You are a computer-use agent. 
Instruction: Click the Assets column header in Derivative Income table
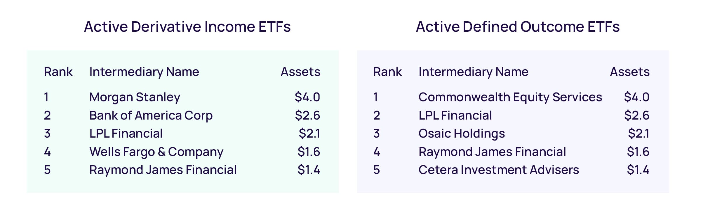pyautogui.click(x=300, y=72)
